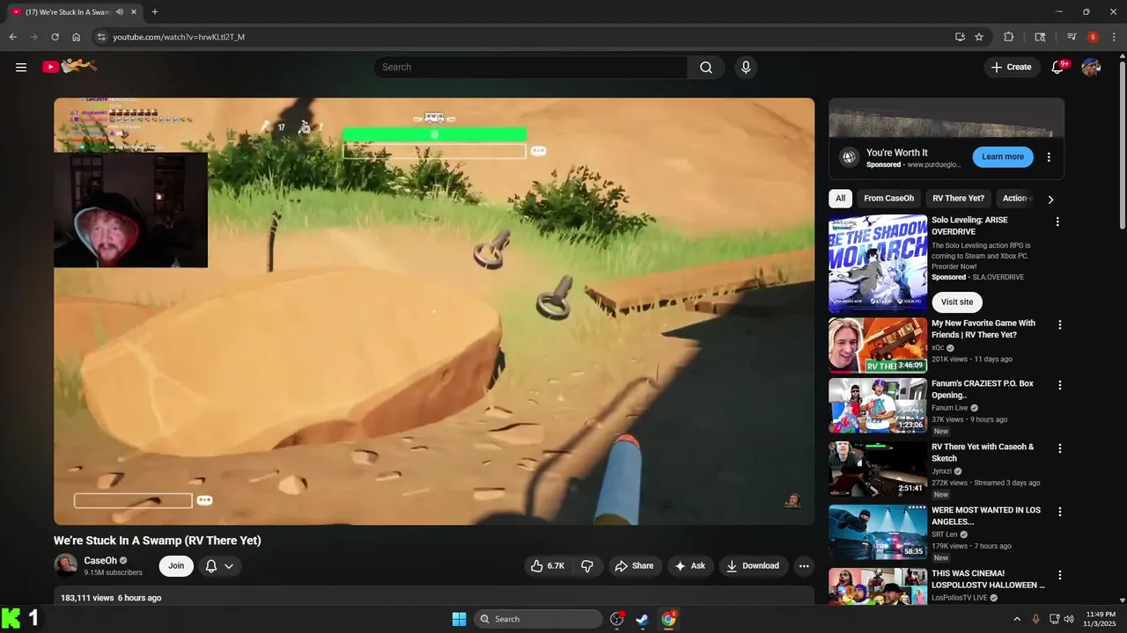Open Steam from the taskbar
This screenshot has width=1127, height=633.
(643, 619)
